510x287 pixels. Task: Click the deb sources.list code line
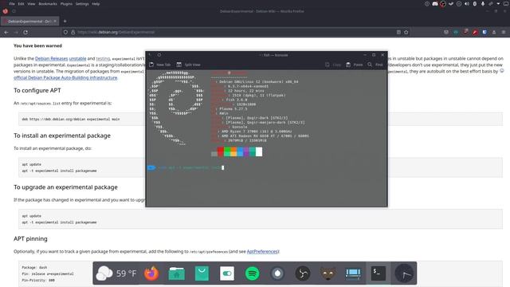point(71,119)
